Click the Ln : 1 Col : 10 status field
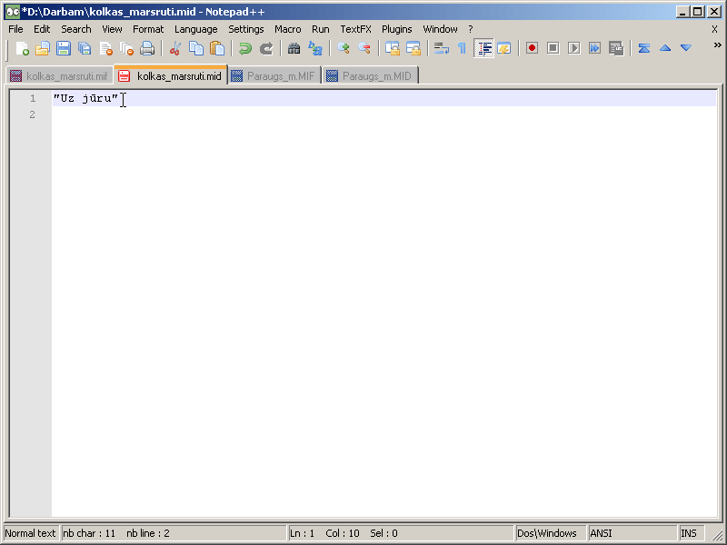The image size is (727, 545). [401, 533]
